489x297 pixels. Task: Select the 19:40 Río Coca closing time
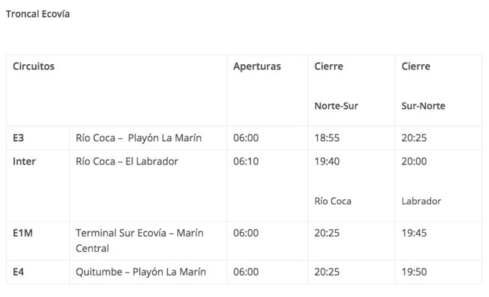[x=327, y=161]
